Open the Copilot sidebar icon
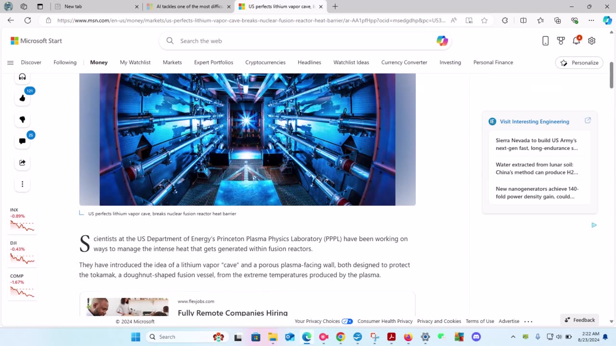The width and height of the screenshot is (616, 346). point(607,20)
